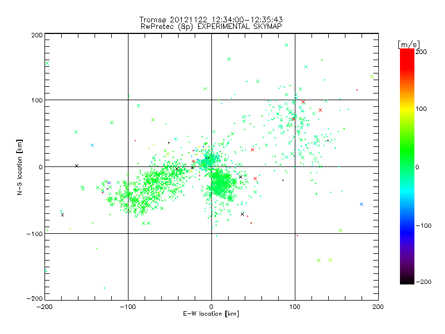Click the '-100' tick label on the E-W axis
This screenshot has height=334, width=445.
point(128,307)
